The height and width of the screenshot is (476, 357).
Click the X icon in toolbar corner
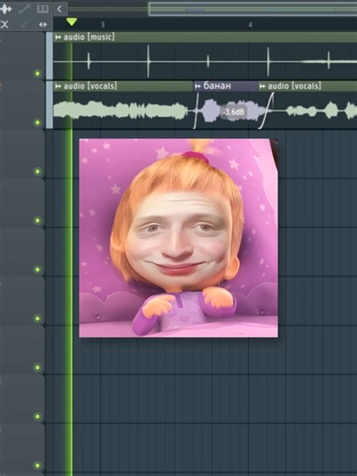coord(5,24)
